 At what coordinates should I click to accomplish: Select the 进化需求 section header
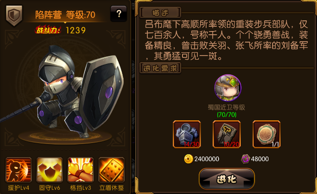point(160,68)
